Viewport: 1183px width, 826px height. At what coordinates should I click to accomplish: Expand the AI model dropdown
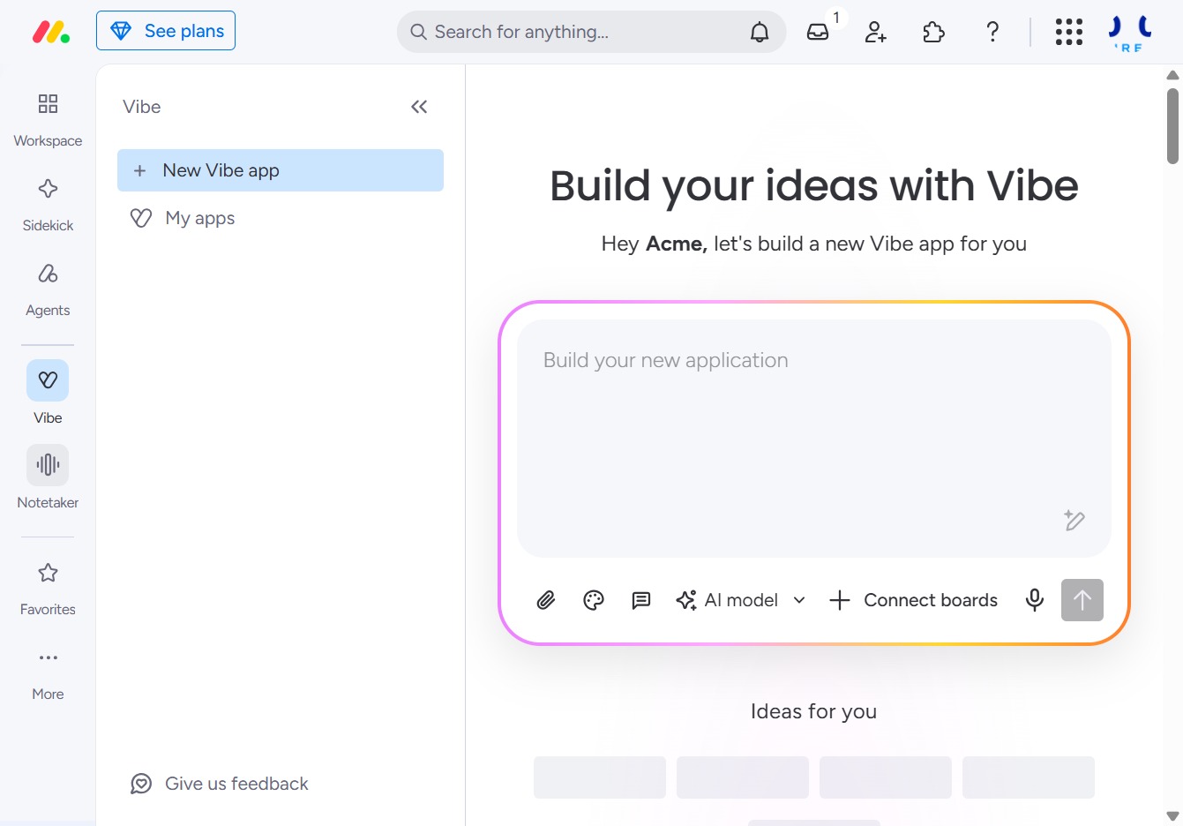[741, 600]
